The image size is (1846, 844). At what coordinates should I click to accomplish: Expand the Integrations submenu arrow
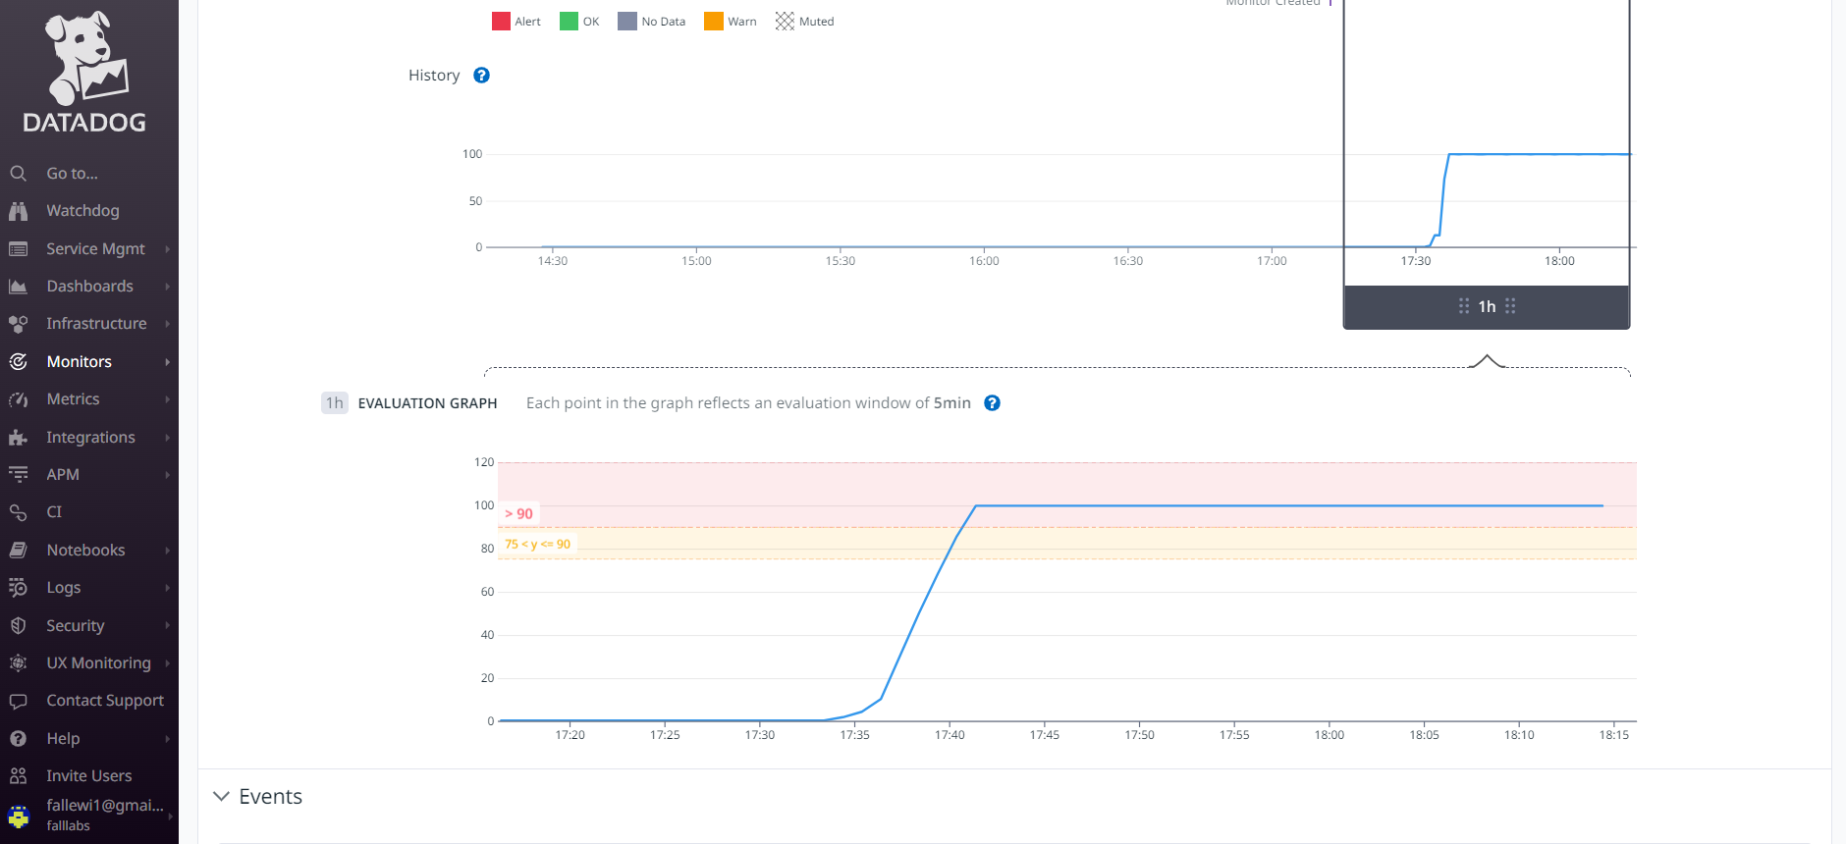pyautogui.click(x=168, y=438)
